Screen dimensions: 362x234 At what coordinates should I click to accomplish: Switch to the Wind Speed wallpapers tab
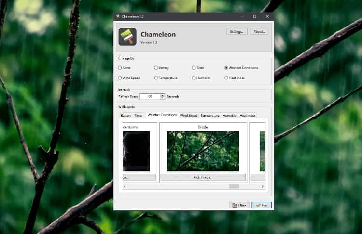189,116
